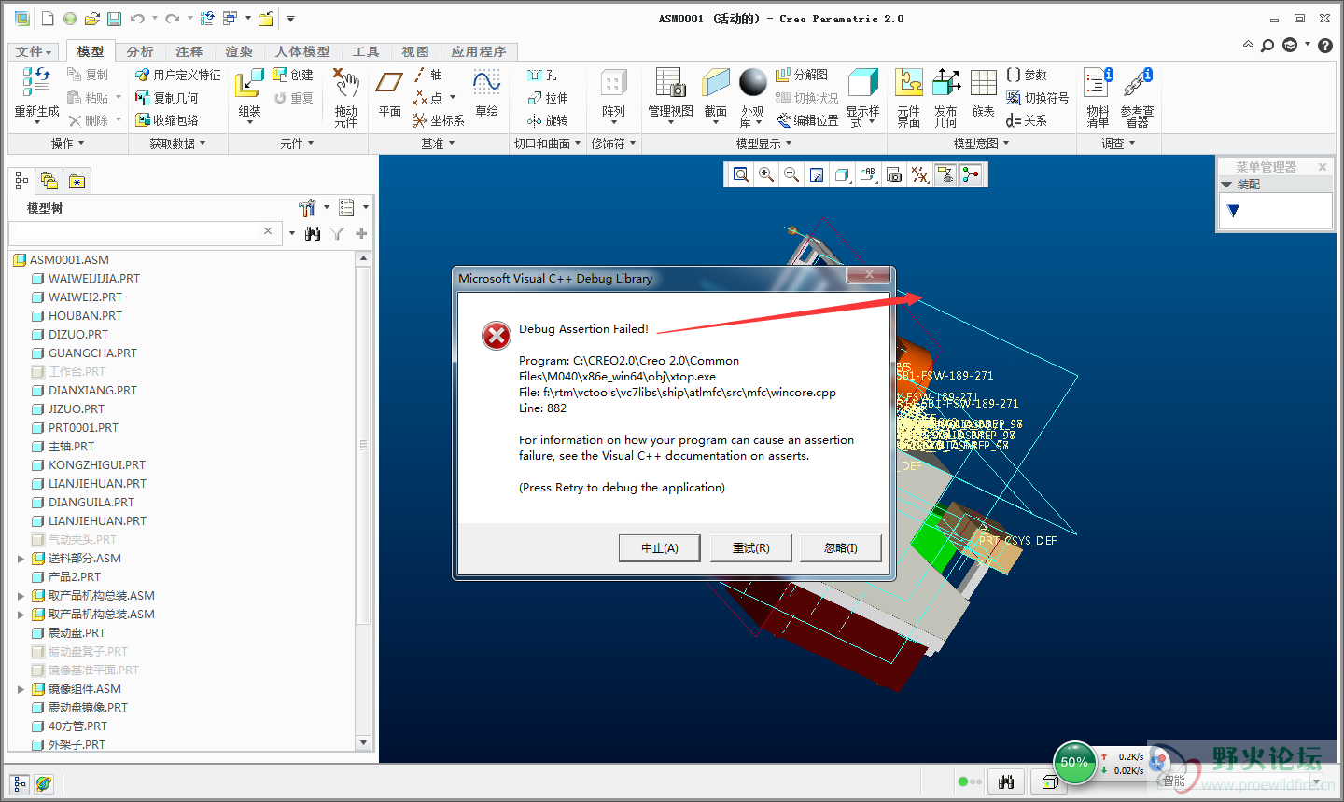Screen dimensions: 1344x802
Task: Click the 坐标系 coordinate system tool
Action: click(439, 120)
